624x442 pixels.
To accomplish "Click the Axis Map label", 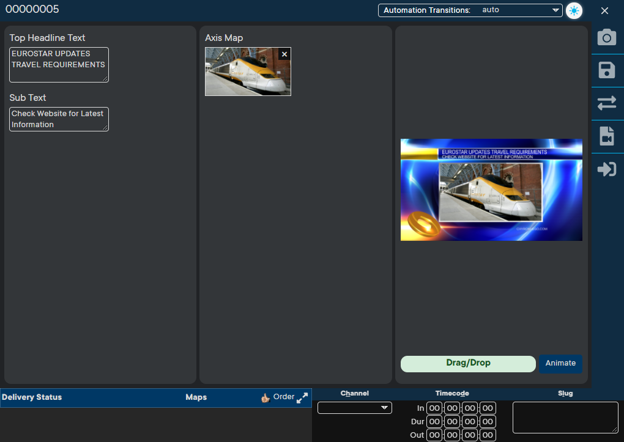I will click(x=224, y=38).
